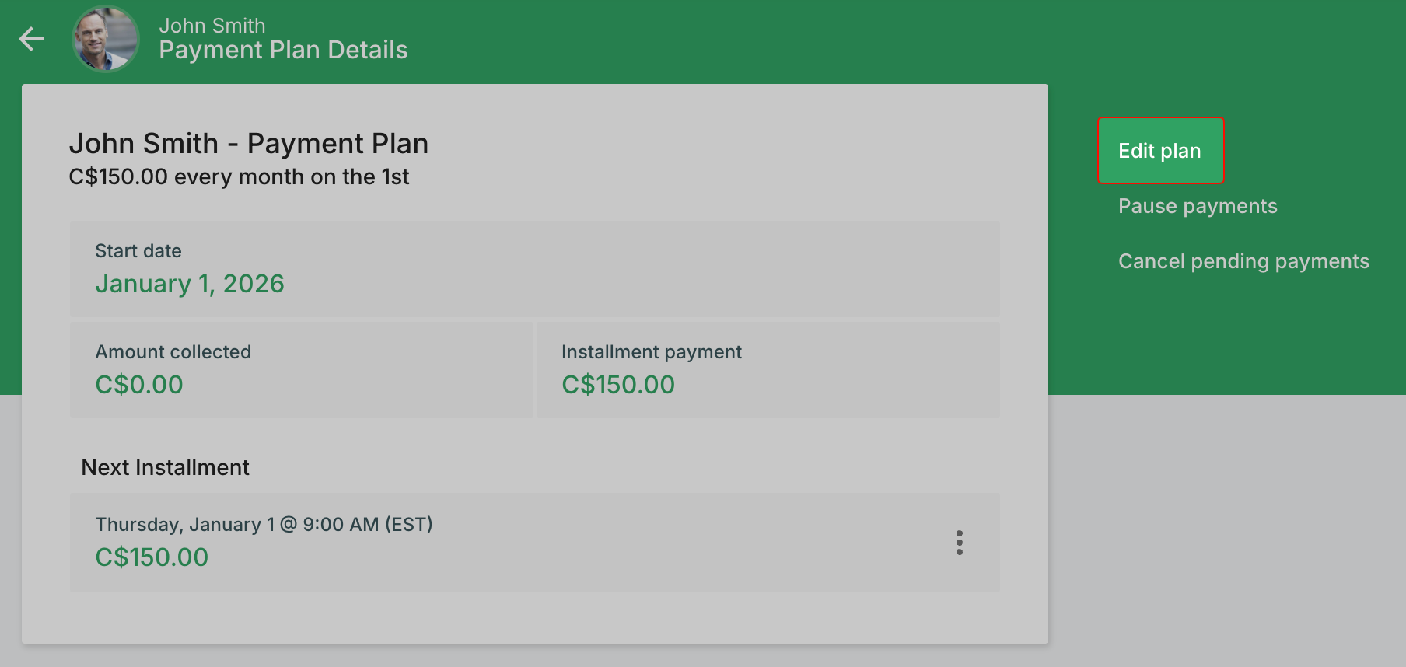Click the Edit plan button
This screenshot has width=1406, height=667.
coord(1159,151)
